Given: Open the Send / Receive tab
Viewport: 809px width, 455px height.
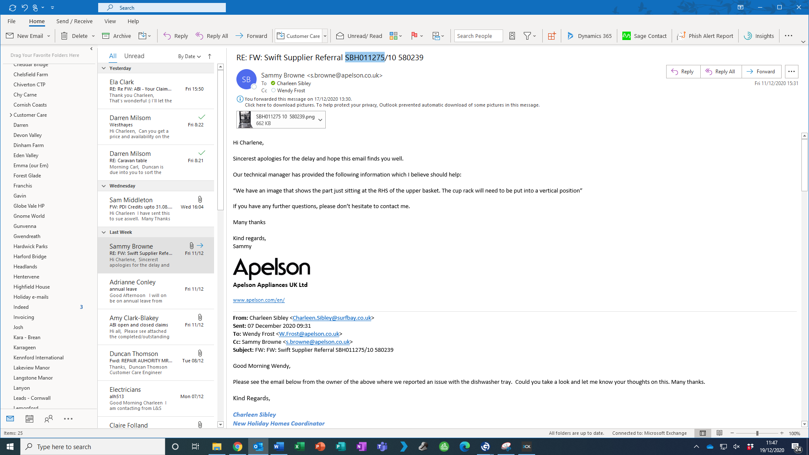Looking at the screenshot, I should [x=74, y=21].
